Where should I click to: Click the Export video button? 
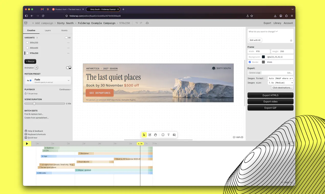(x=270, y=102)
